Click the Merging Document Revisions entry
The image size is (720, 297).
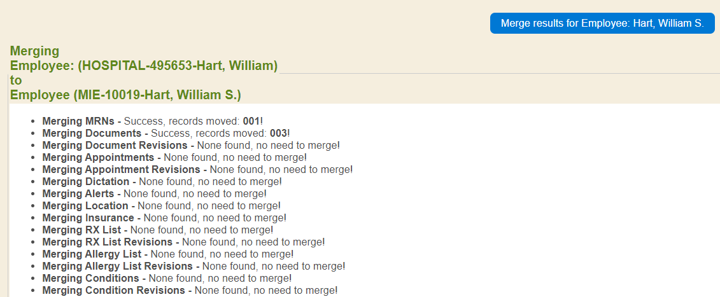click(x=191, y=145)
